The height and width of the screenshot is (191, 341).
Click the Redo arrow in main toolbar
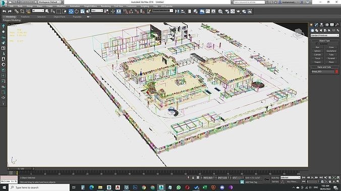point(10,11)
